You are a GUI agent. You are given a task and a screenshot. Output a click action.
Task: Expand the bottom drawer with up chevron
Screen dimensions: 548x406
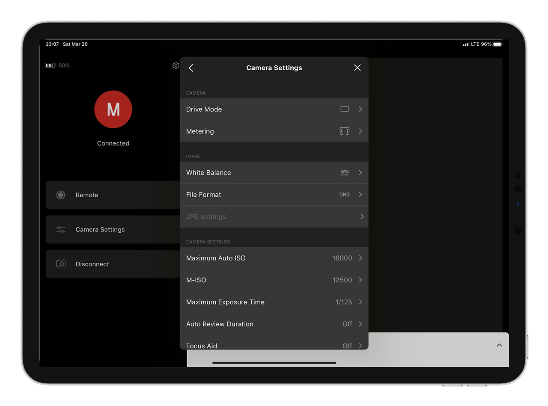click(499, 345)
